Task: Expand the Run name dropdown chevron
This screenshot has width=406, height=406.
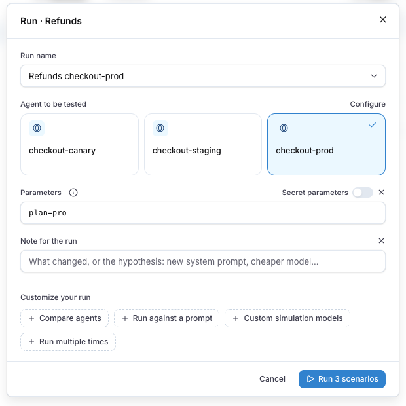Action: [374, 76]
